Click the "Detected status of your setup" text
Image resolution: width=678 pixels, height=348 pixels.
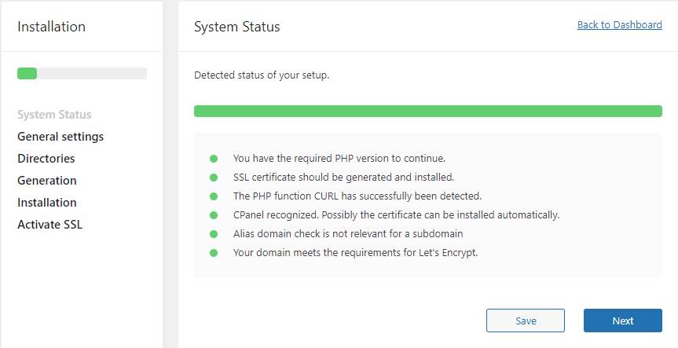click(262, 75)
